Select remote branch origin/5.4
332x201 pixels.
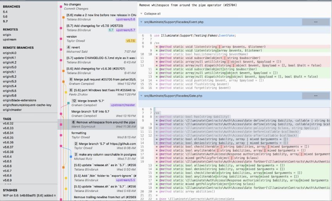click(x=9, y=86)
